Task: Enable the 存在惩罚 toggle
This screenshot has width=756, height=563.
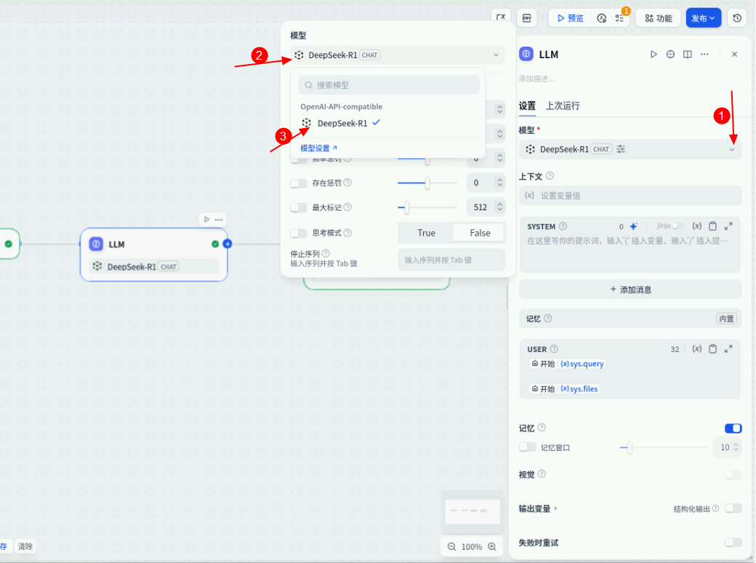Action: click(x=299, y=183)
